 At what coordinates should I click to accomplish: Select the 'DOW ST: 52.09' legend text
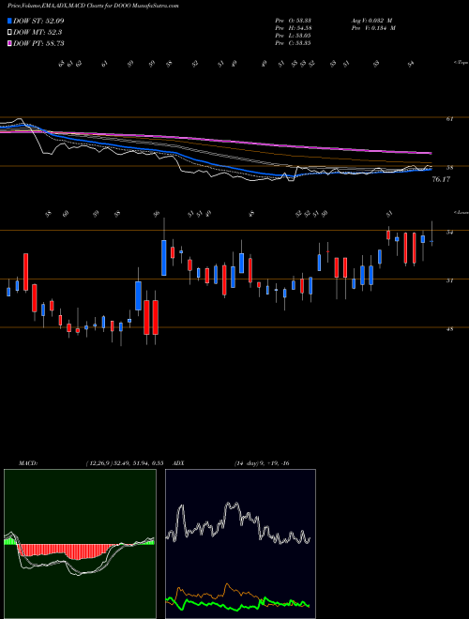pyautogui.click(x=38, y=21)
